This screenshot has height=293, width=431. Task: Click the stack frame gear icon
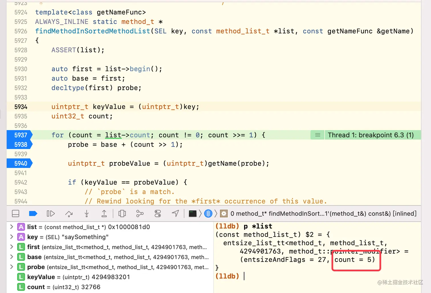224,213
